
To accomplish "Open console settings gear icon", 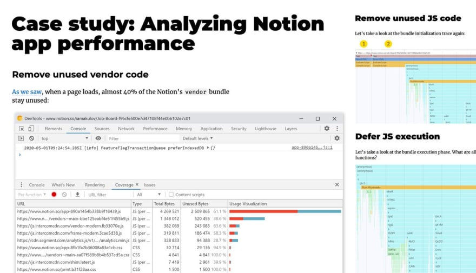I will [x=337, y=138].
